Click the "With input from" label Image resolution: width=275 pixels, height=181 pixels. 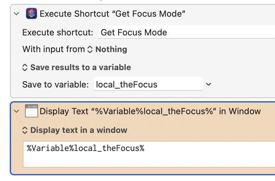tap(53, 49)
